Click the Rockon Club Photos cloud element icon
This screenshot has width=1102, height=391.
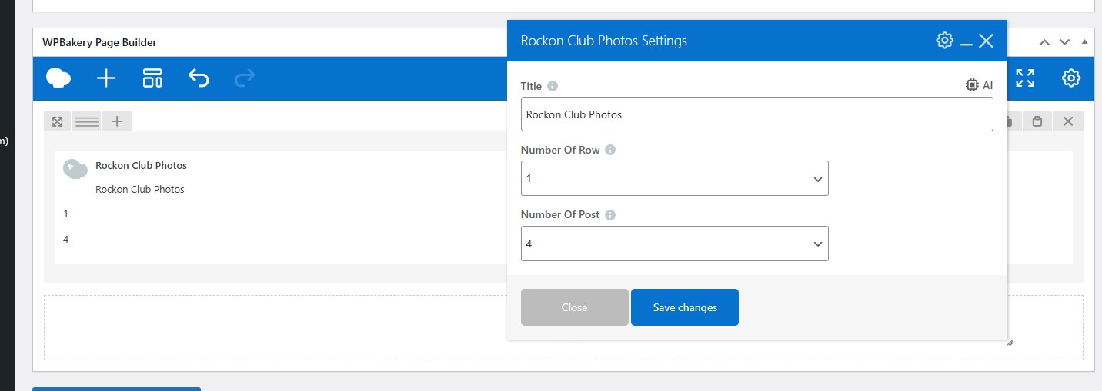(x=75, y=169)
